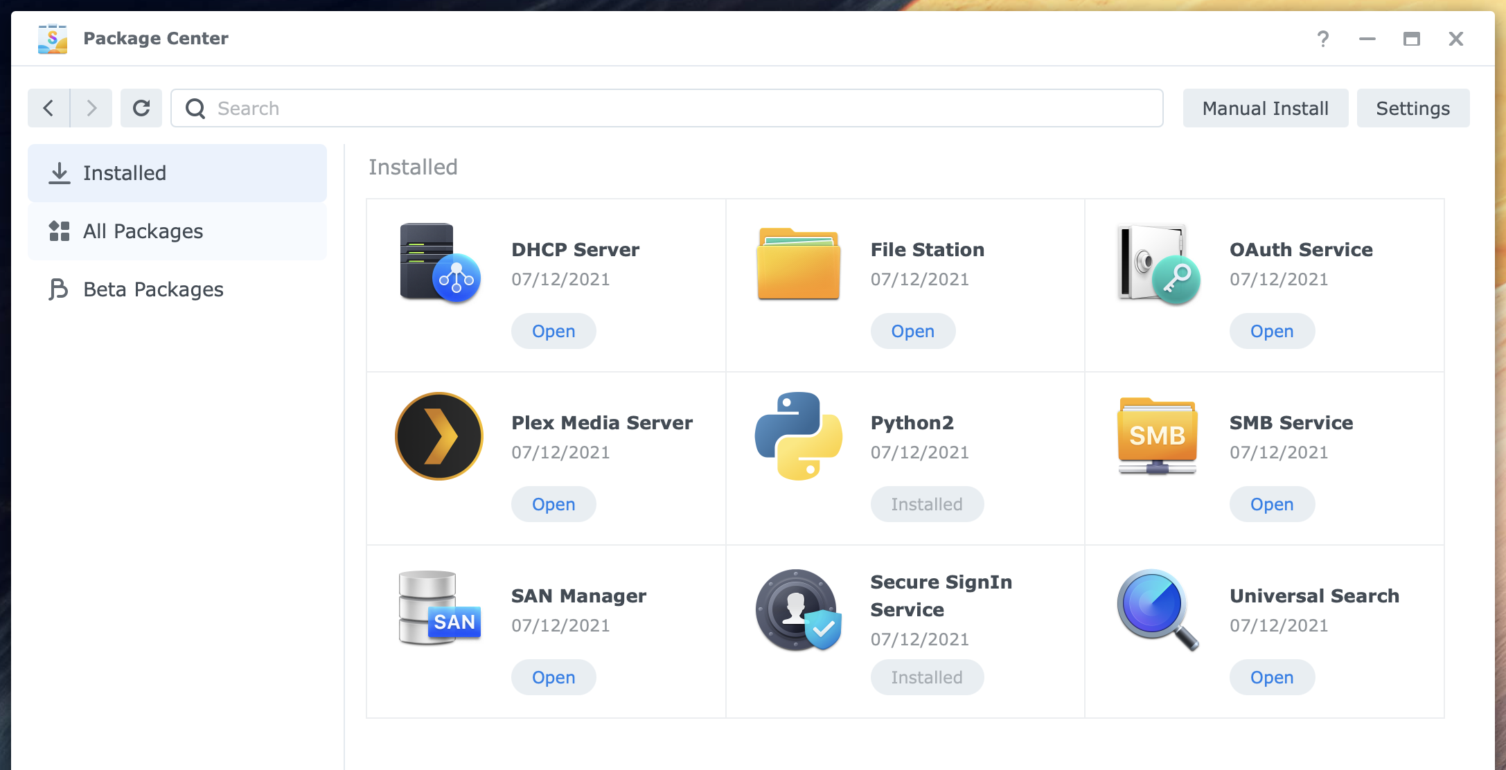Focus the Search input field

[x=667, y=108]
